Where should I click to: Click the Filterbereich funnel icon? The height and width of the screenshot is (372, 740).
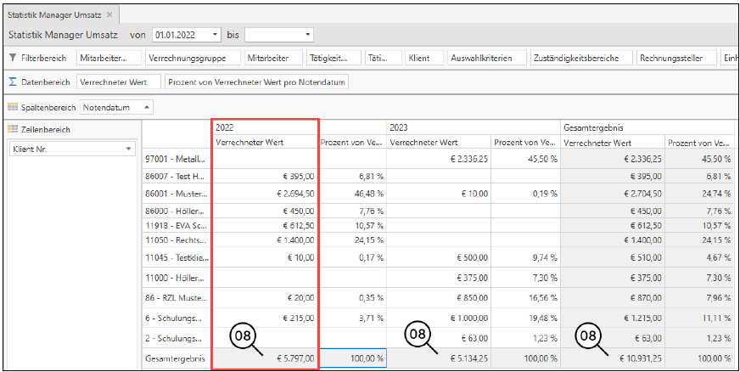13,58
